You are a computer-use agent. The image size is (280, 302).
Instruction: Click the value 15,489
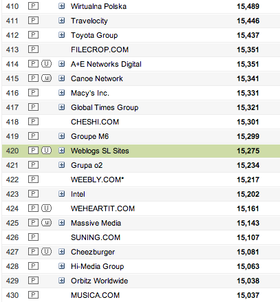[x=248, y=6]
